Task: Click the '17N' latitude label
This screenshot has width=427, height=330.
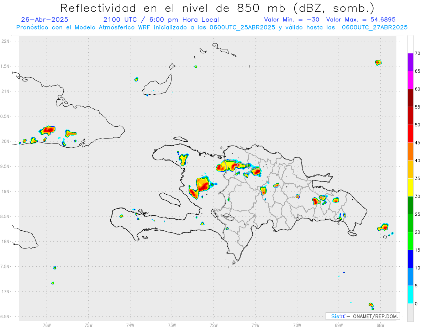Action: point(6,292)
